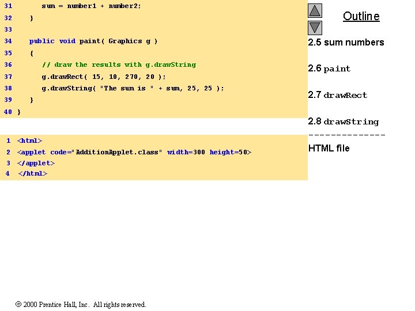415x311 pixels.
Task: Click the closing /applet tag line
Action: point(36,163)
